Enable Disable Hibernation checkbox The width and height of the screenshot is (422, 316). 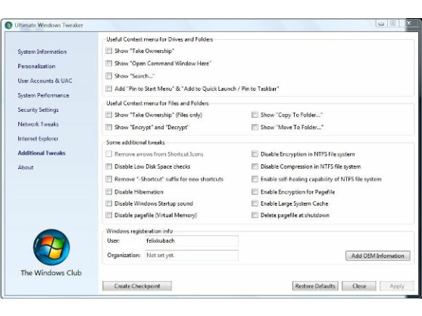tap(109, 192)
